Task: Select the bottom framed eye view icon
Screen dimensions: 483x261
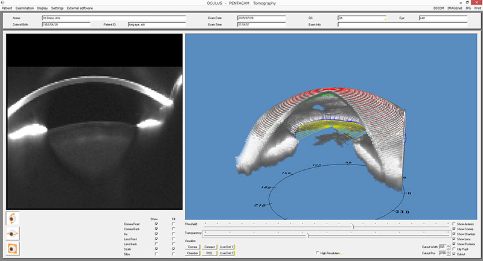Action: pos(12,248)
